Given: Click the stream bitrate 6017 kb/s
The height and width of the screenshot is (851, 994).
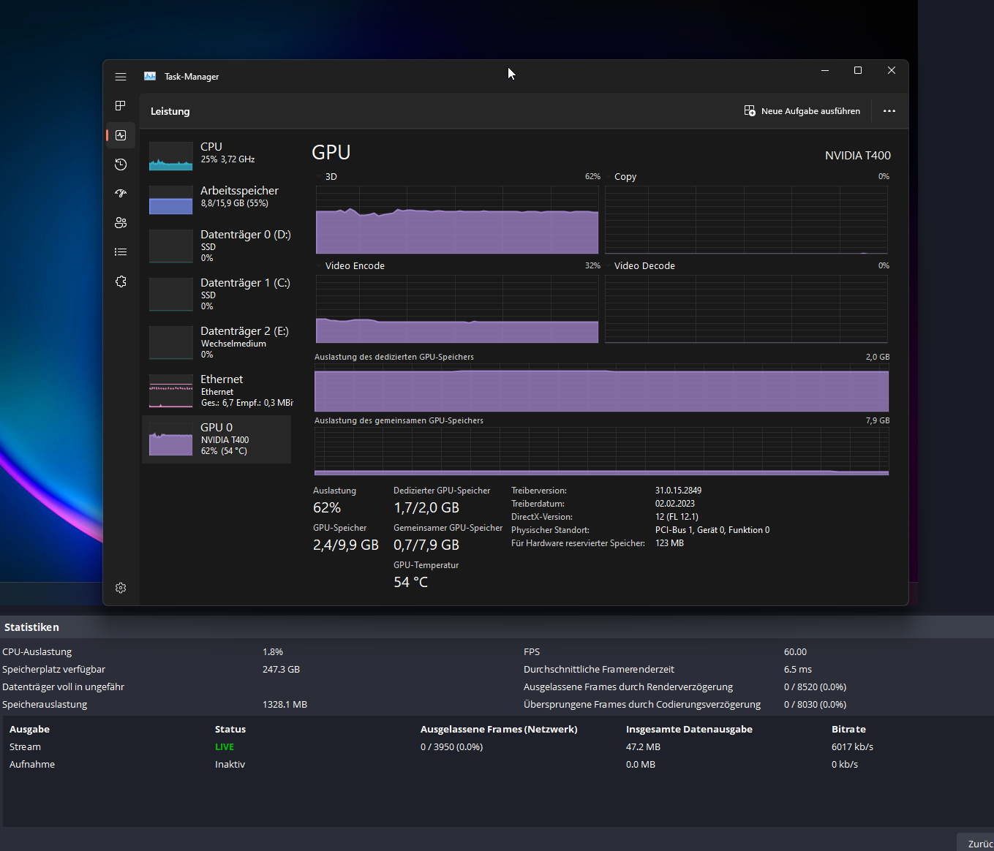Looking at the screenshot, I should pyautogui.click(x=852, y=747).
